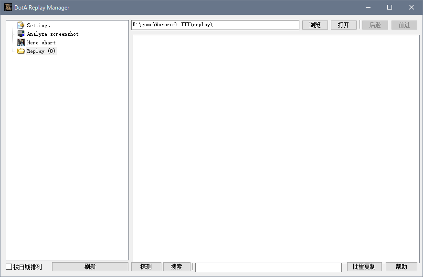423x277 pixels.
Task: Click the 后退 back button
Action: tap(375, 25)
